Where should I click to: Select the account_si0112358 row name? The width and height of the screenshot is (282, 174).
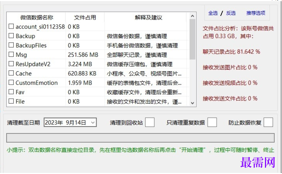[x=40, y=27]
